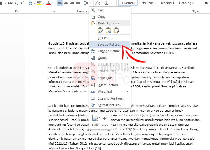
Task: Apply red font color
Action: [x=49, y=3]
